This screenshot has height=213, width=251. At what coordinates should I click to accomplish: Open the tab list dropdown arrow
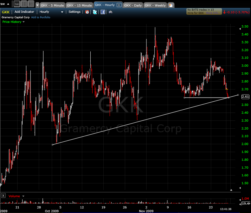(x=37, y=5)
